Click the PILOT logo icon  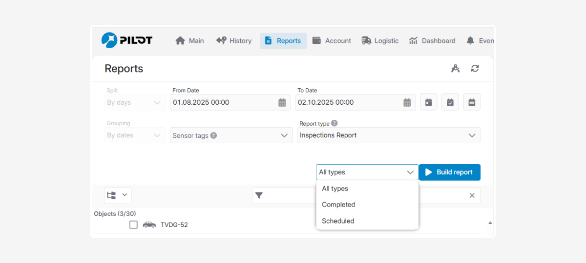click(109, 40)
